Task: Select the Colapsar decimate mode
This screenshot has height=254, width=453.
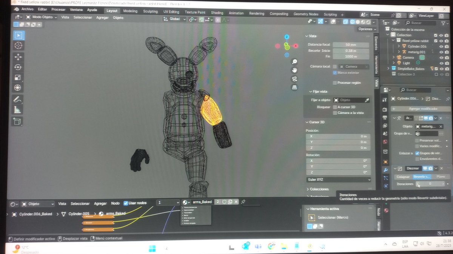Action: 402,177
